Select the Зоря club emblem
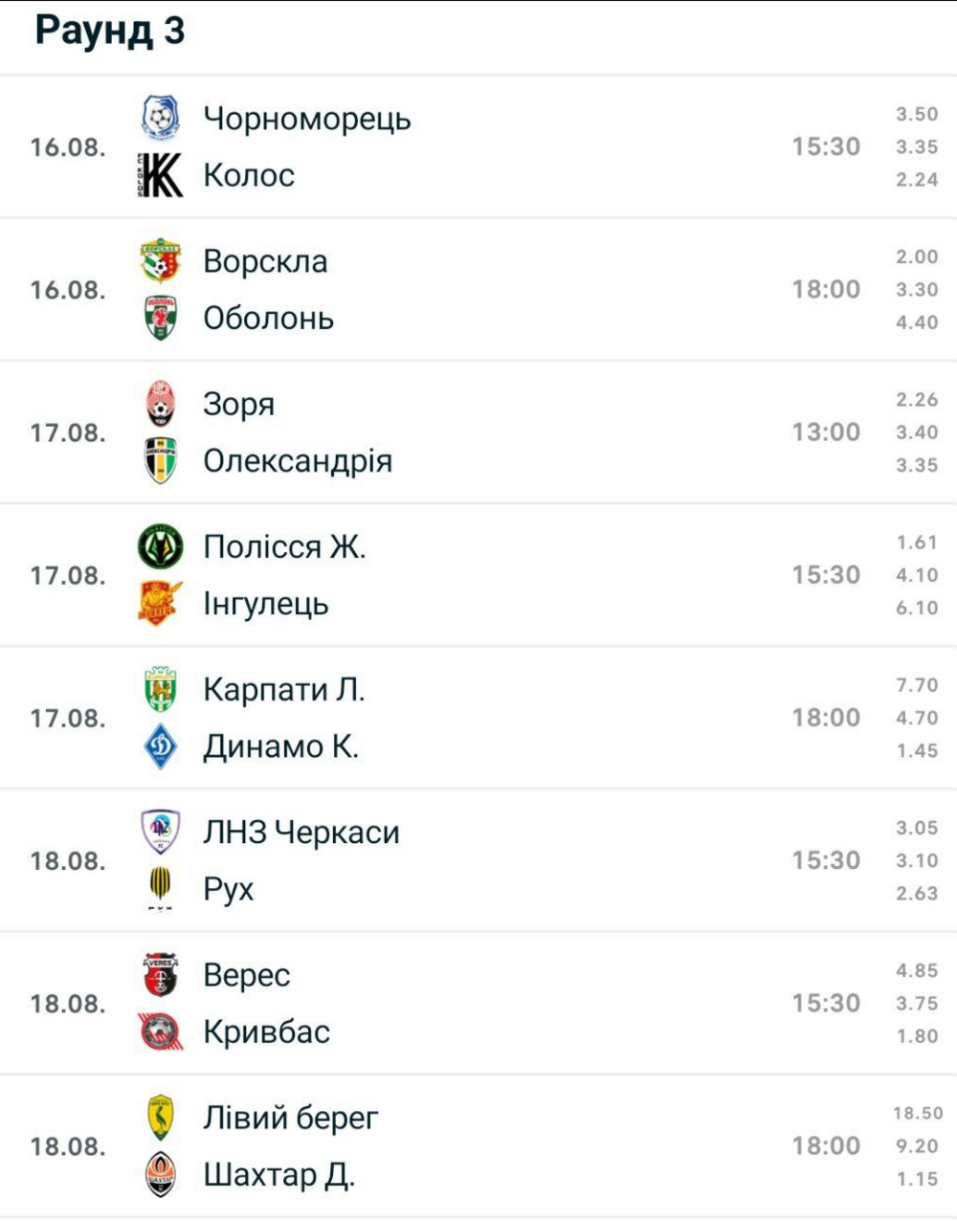This screenshot has height=1221, width=957. tap(161, 404)
